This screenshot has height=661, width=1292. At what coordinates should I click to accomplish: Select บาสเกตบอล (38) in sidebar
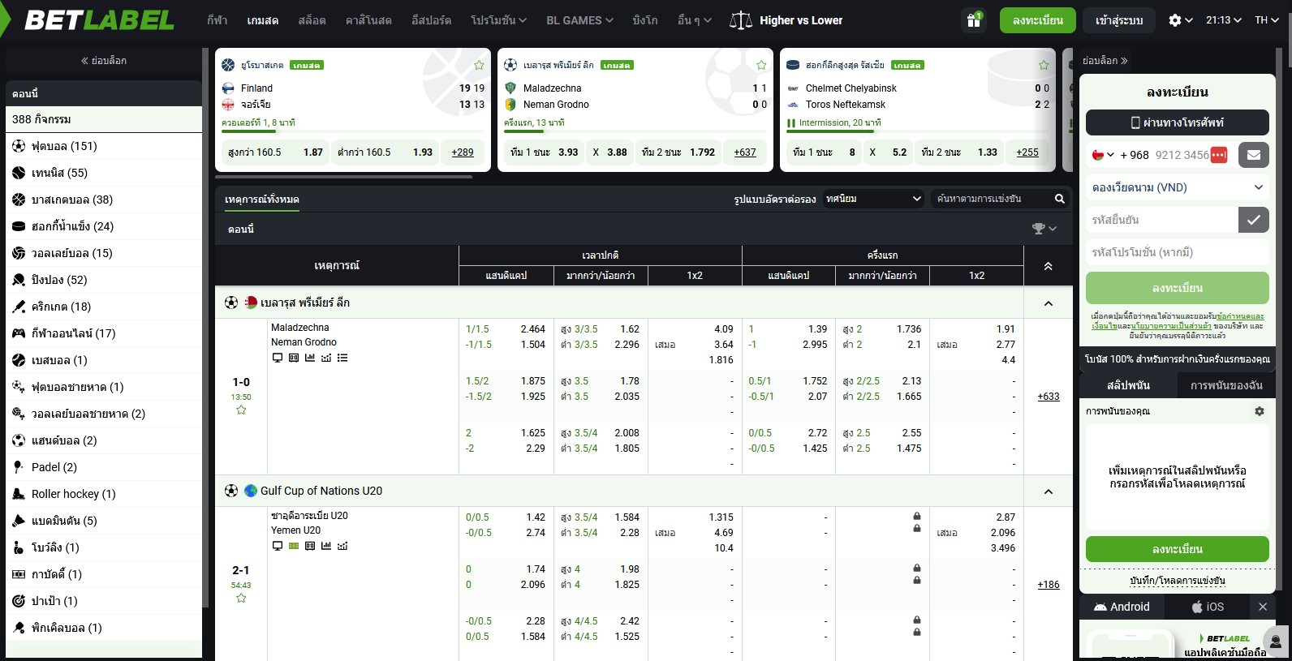[104, 200]
